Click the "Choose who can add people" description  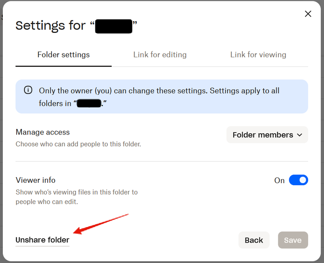[x=78, y=144]
